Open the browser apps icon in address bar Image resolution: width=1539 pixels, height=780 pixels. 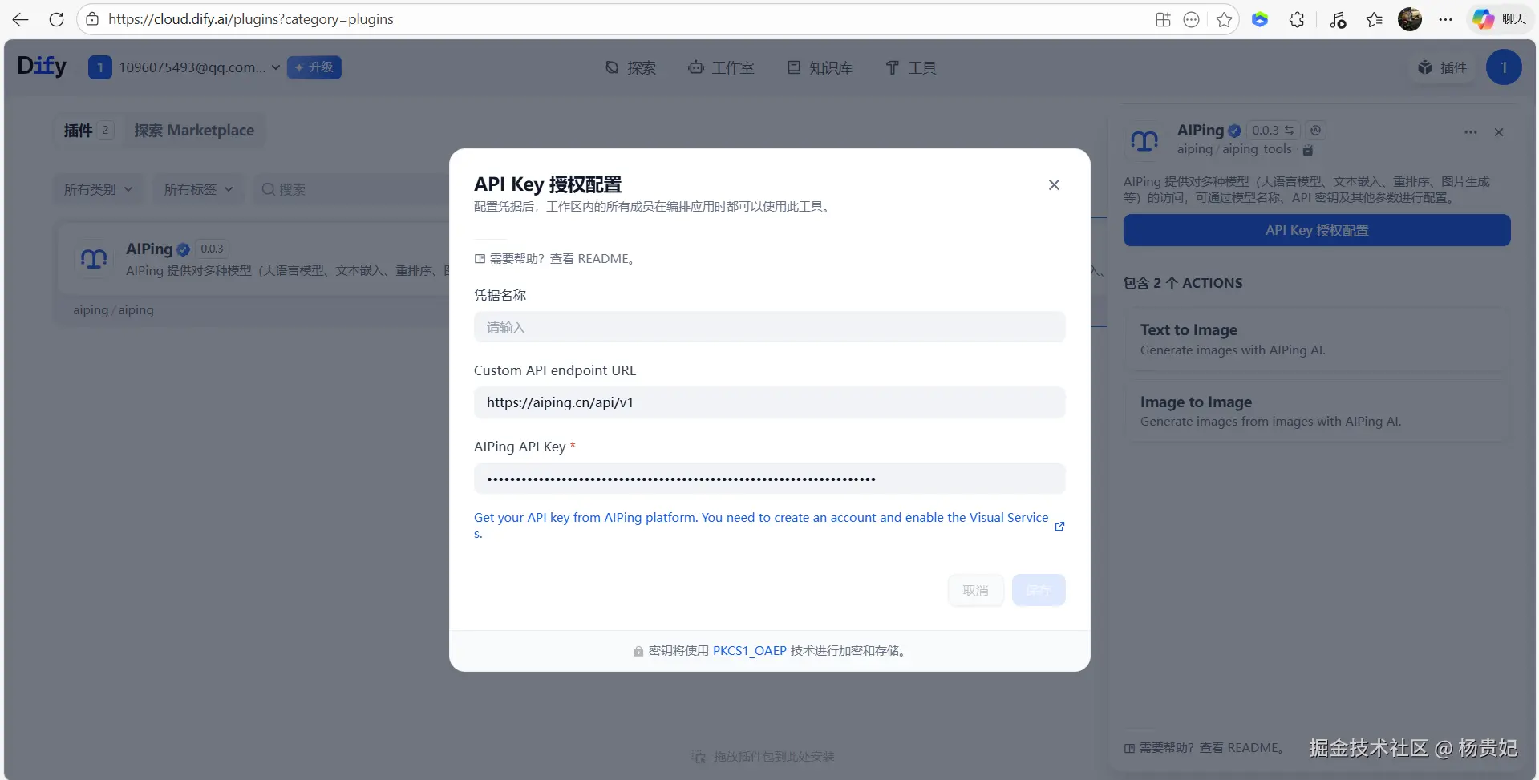point(1163,19)
